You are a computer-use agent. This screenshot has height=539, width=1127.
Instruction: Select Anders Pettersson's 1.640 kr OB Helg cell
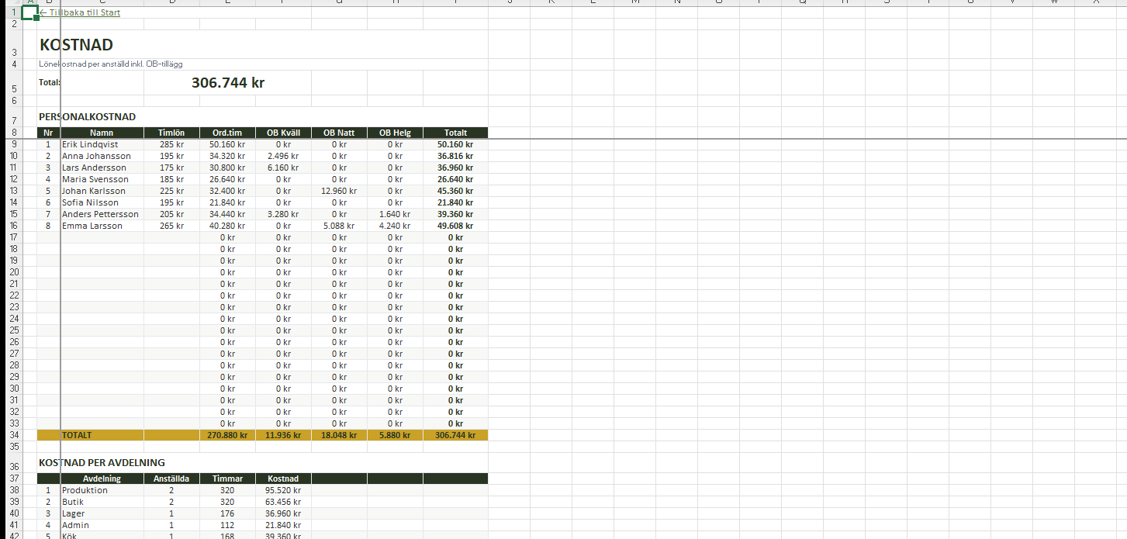pos(395,214)
